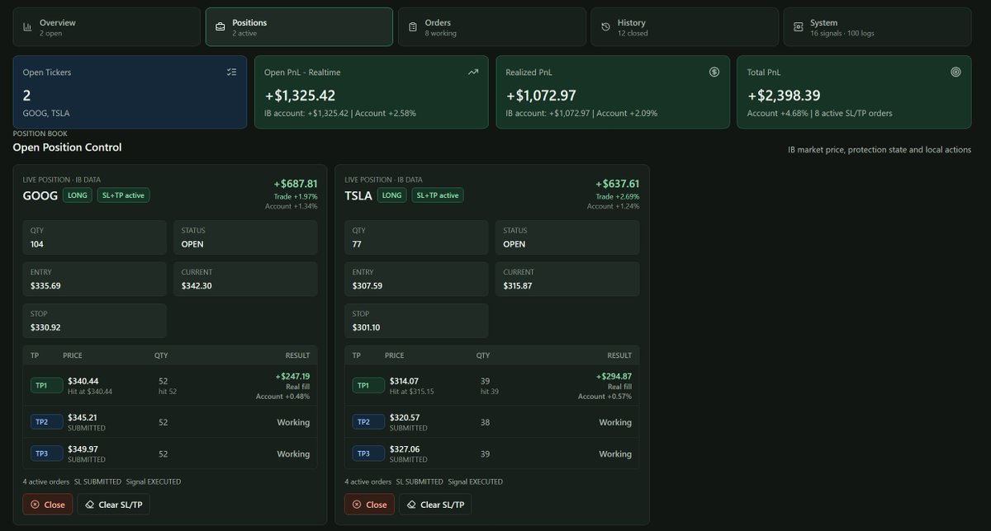Click the dollar coin icon in Realized PnL card

tap(714, 72)
